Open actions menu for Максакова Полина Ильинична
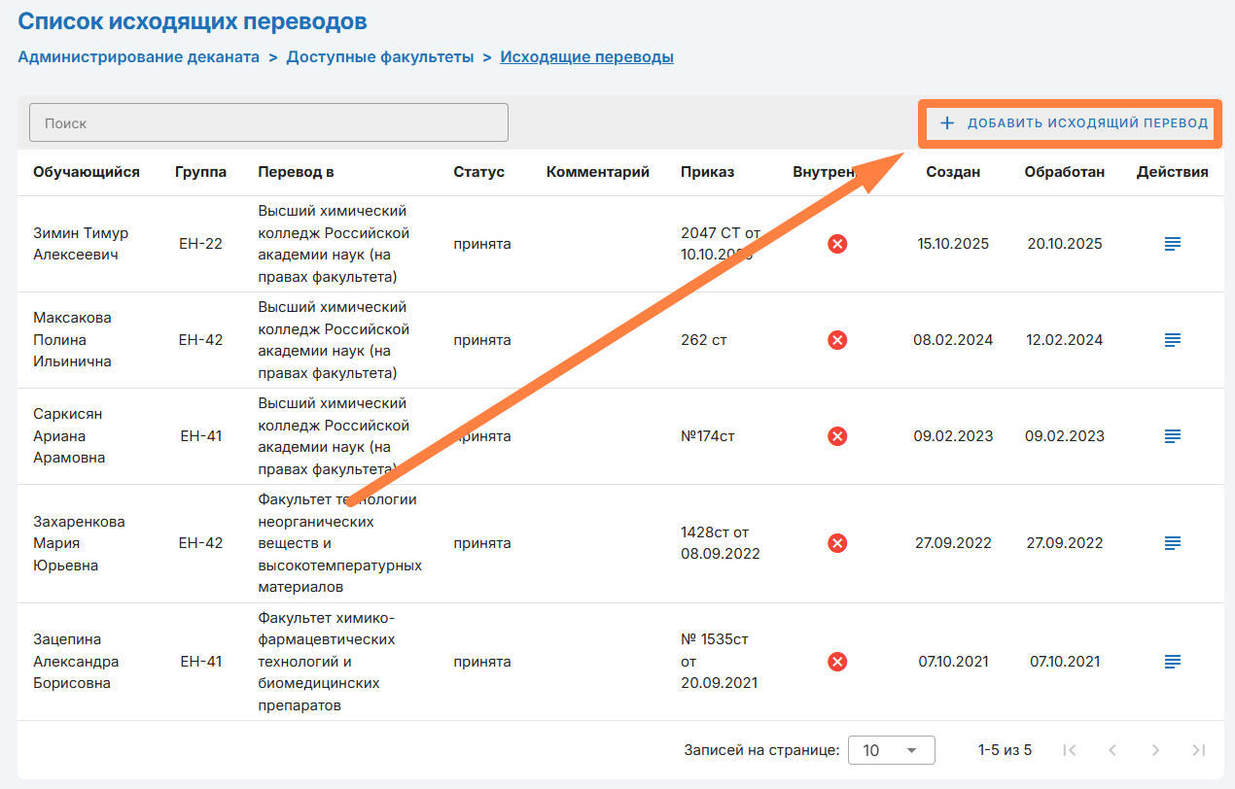Image resolution: width=1235 pixels, height=789 pixels. [x=1172, y=340]
